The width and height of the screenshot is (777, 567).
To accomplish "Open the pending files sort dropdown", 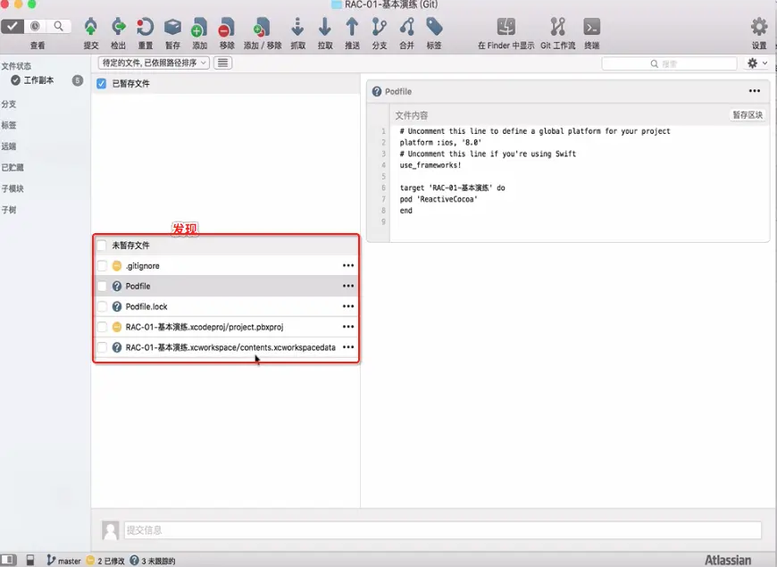I will coord(154,63).
